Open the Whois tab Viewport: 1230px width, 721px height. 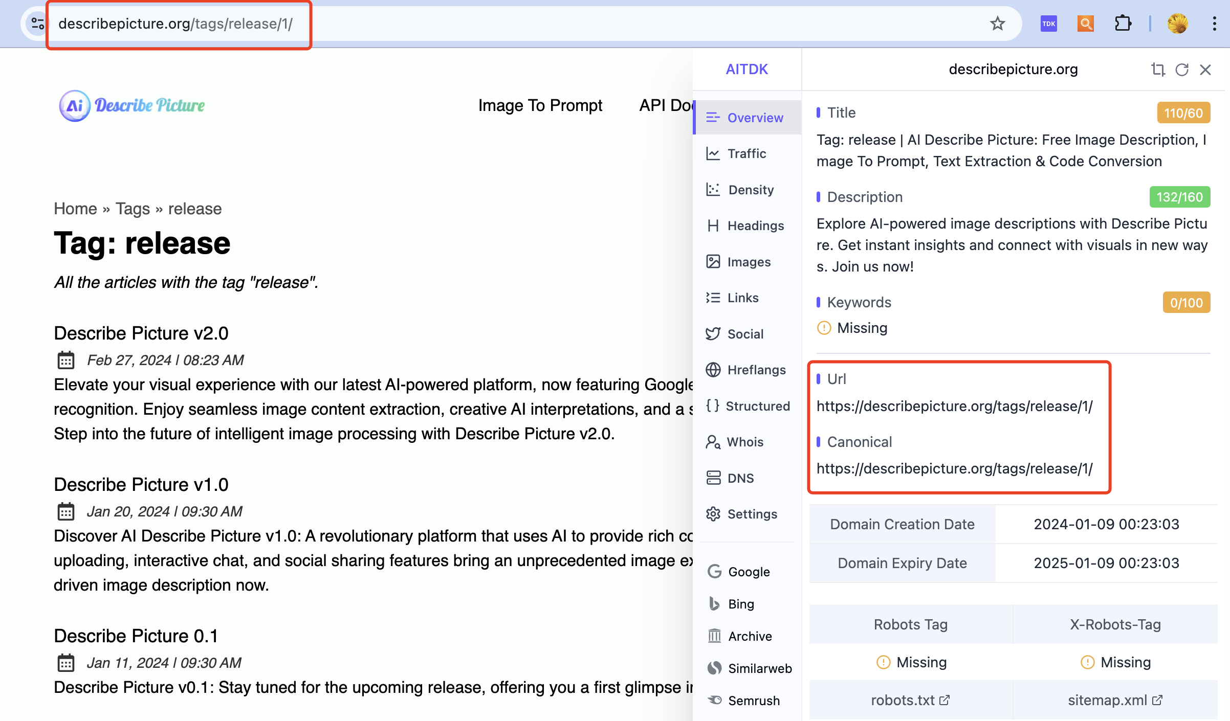click(x=747, y=442)
